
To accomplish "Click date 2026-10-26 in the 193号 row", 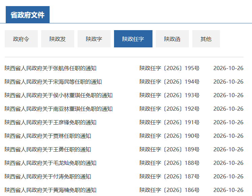I will tap(228, 95).
